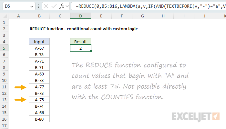Click the formula bar options dots
This screenshot has width=226, height=129.
pyautogui.click(x=39, y=6)
